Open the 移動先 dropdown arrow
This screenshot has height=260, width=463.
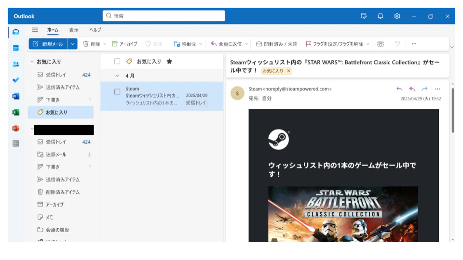click(201, 44)
